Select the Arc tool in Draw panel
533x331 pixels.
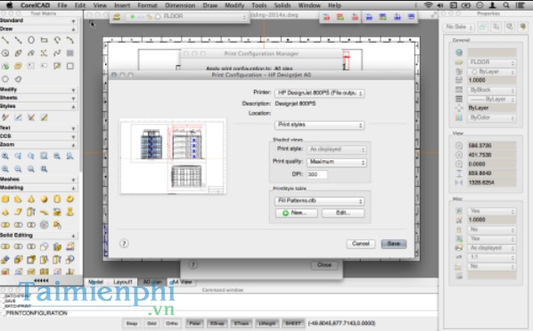[70, 40]
